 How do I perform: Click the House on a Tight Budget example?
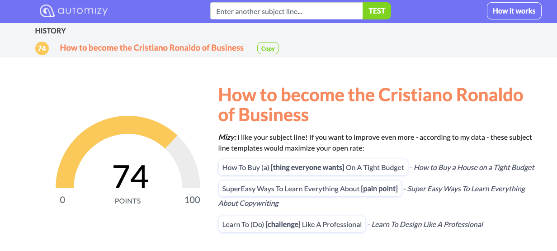point(474,167)
